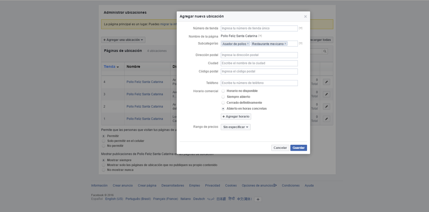The image size is (429, 212).
Task: Choose the No permitir radio option
Action: click(x=103, y=146)
